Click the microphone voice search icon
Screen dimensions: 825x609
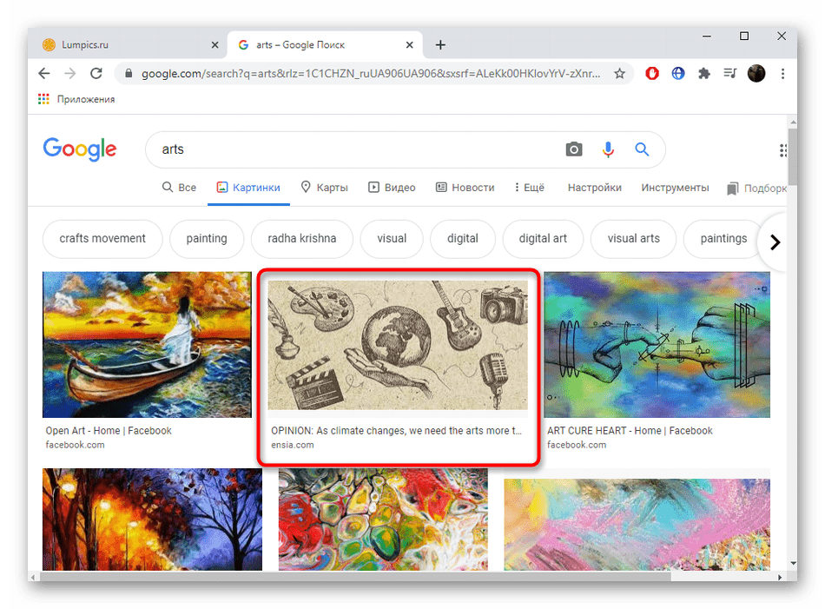pyautogui.click(x=608, y=149)
